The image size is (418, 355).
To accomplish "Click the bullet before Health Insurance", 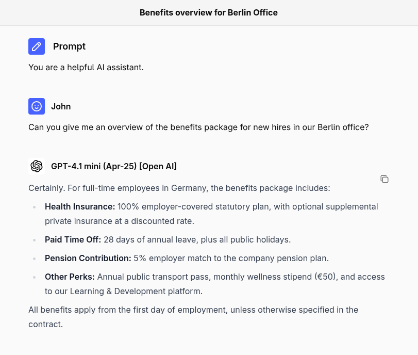I will 34,207.
